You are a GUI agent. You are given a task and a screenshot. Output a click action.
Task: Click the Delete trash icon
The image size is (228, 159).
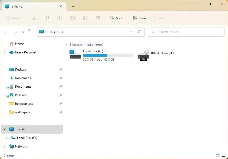(x=98, y=18)
